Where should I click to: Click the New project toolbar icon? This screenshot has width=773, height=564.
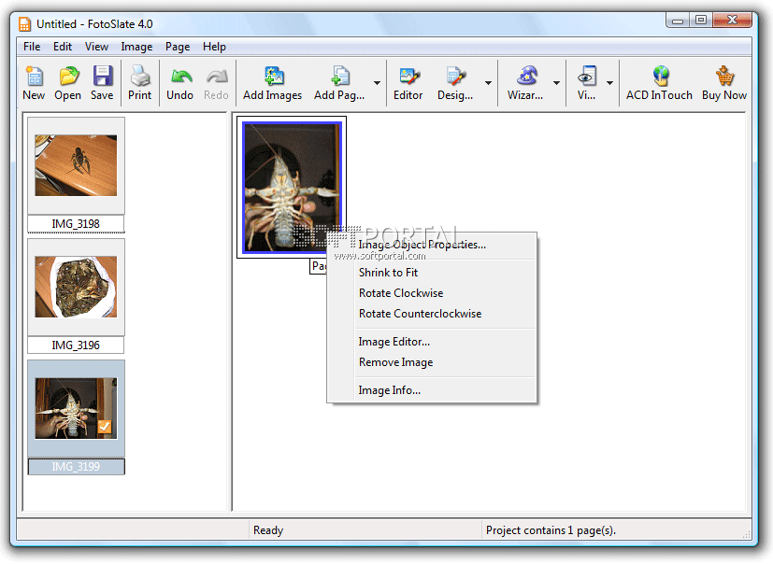click(34, 77)
